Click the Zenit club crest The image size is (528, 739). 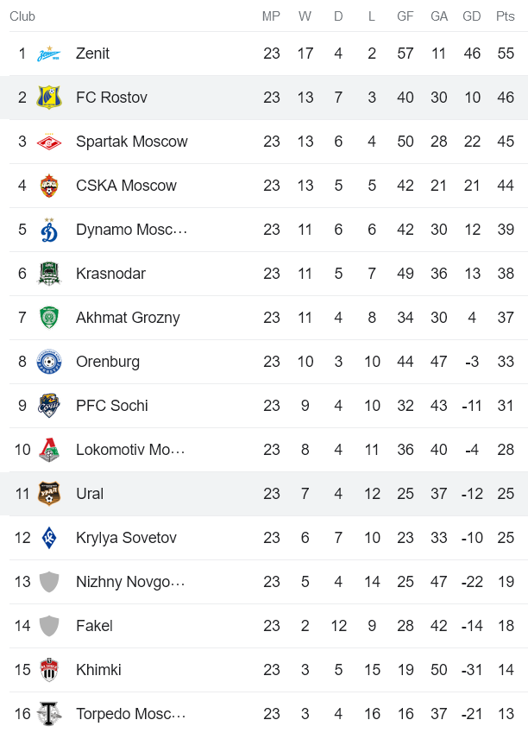click(x=49, y=54)
